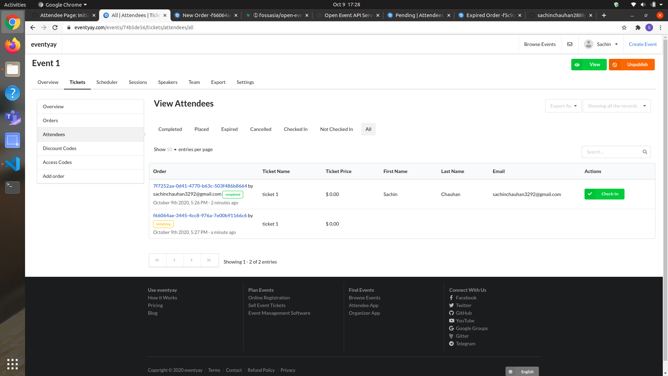The width and height of the screenshot is (668, 376).
Task: Open the English language selector
Action: point(522,371)
